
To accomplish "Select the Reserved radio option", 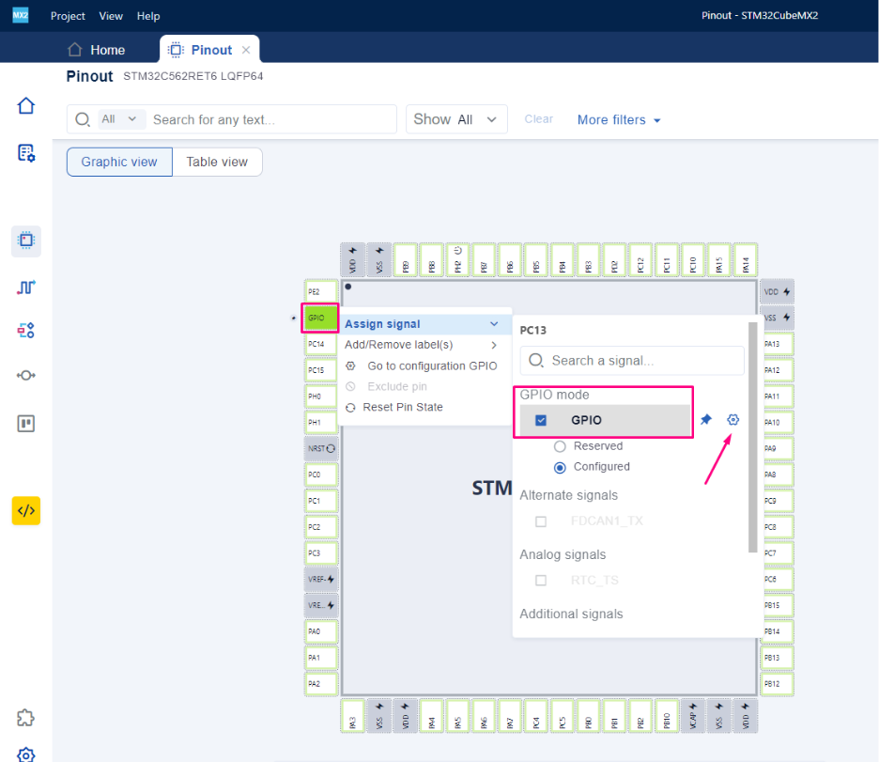I will click(x=560, y=446).
